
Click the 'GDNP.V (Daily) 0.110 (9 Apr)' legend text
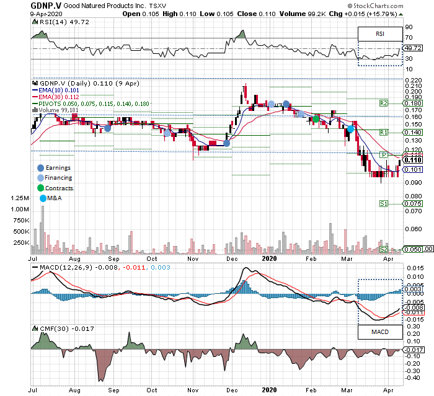pyautogui.click(x=89, y=83)
